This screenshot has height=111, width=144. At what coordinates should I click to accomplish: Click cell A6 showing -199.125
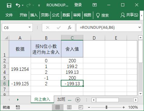[x=20, y=83]
